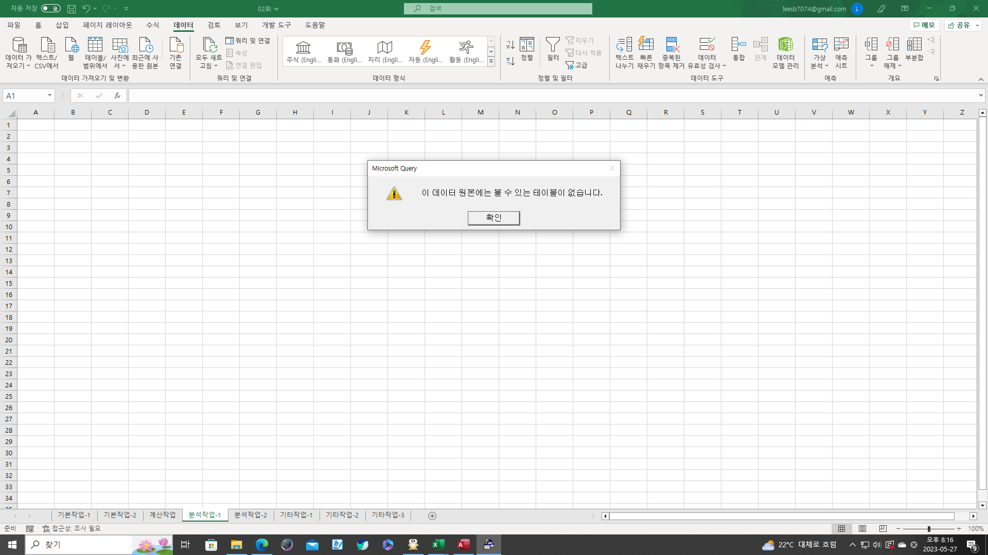
Task: Click 확인 in the Microsoft Query dialog
Action: 493,218
